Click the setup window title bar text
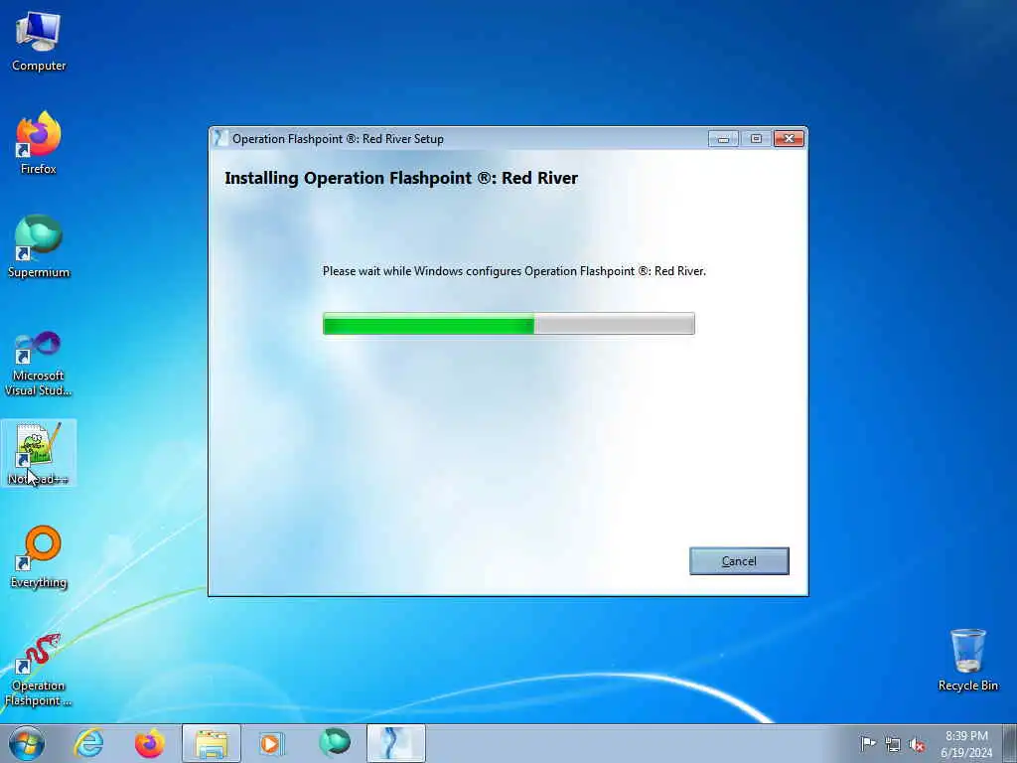The height and width of the screenshot is (763, 1017). [x=338, y=139]
